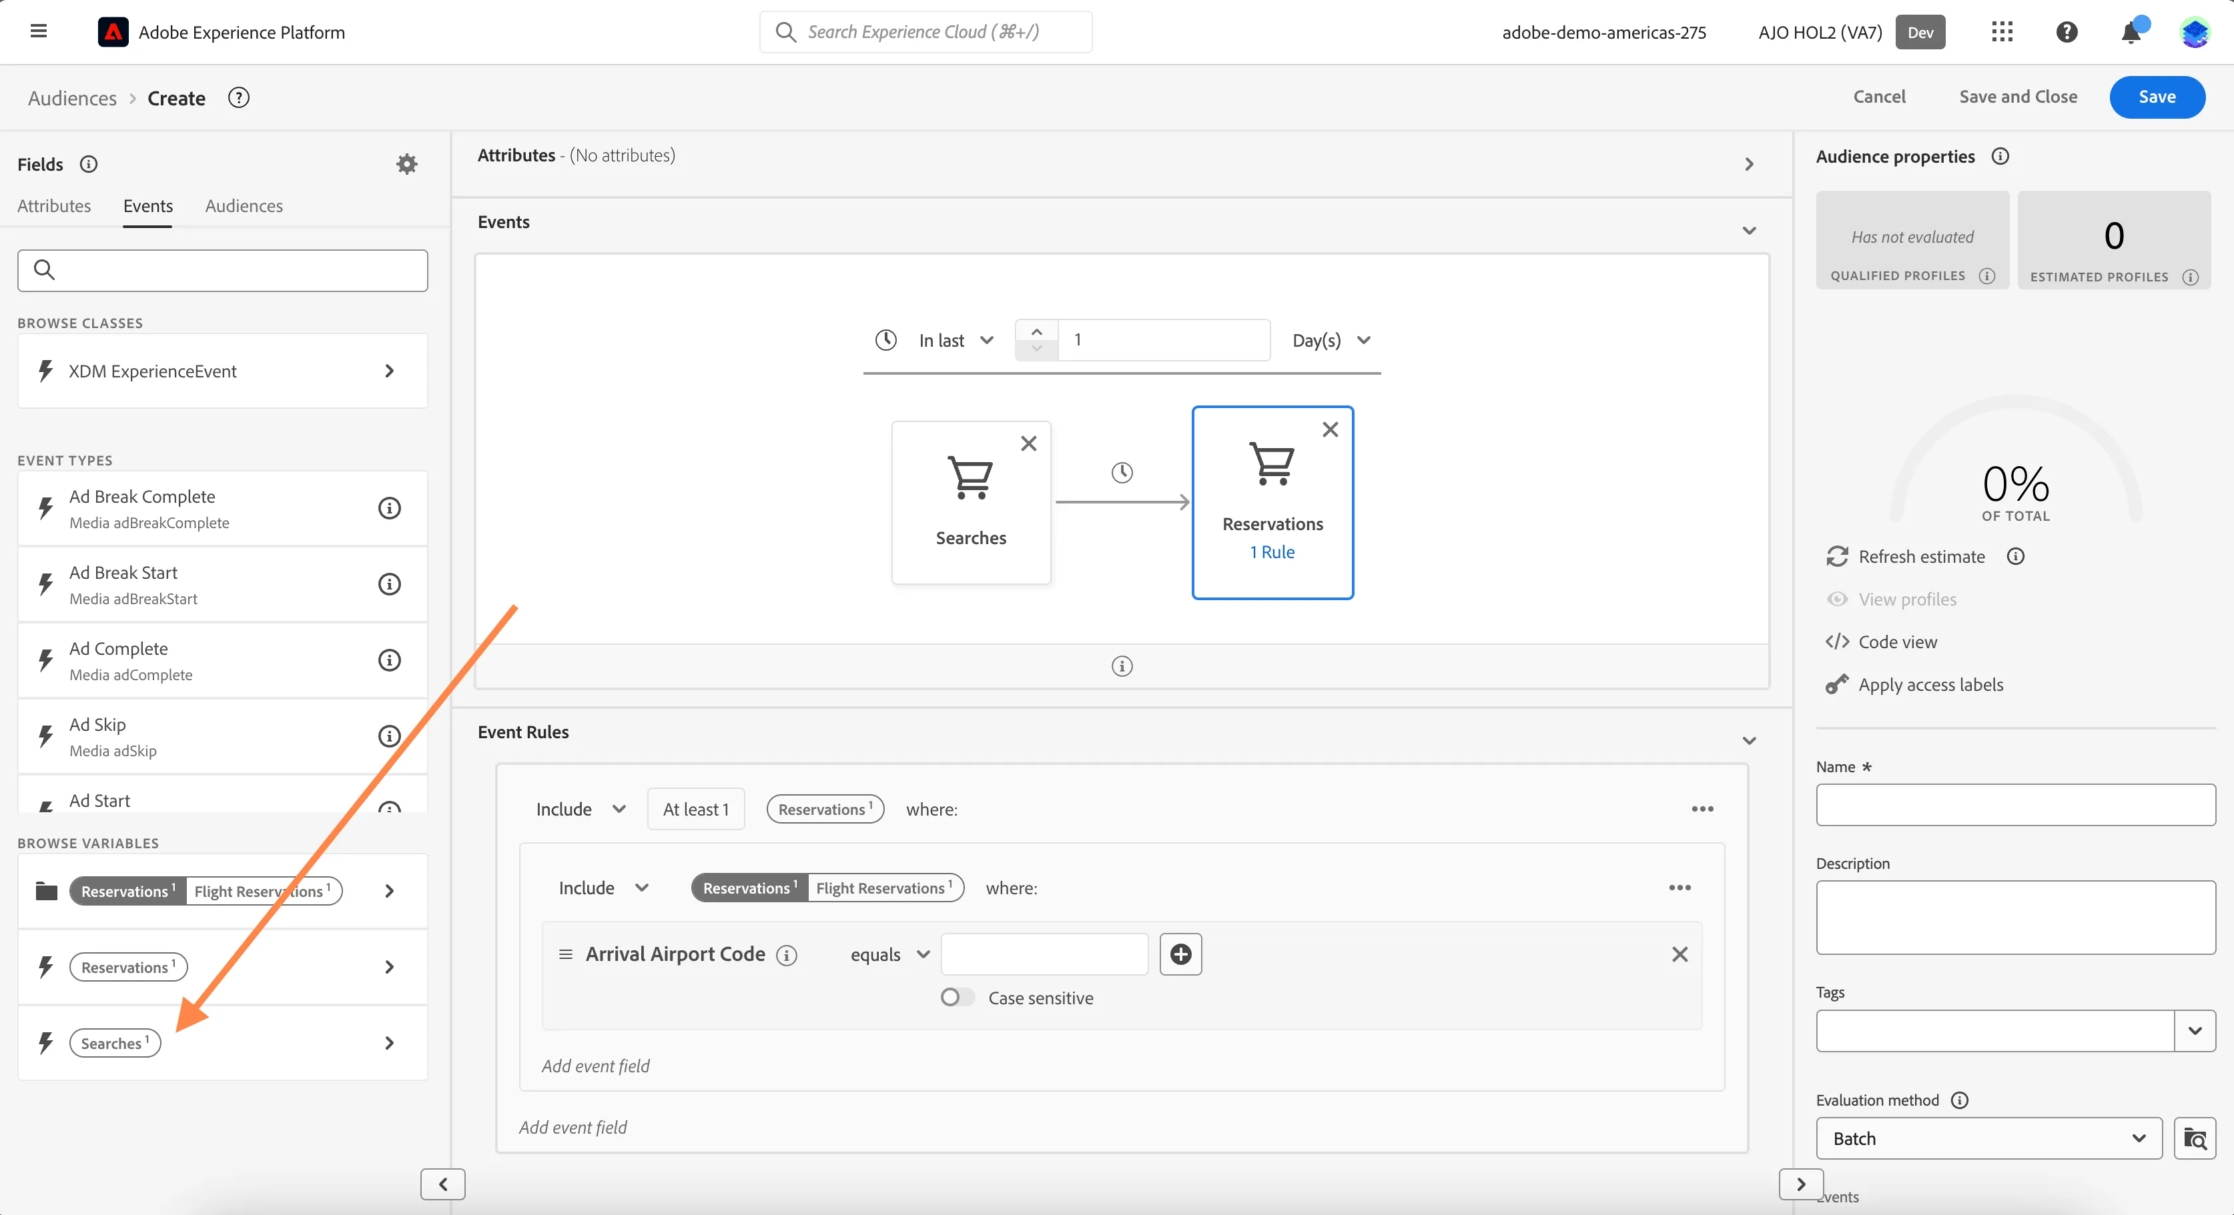
Task: Switch to the Audiences fields tab
Action: [244, 206]
